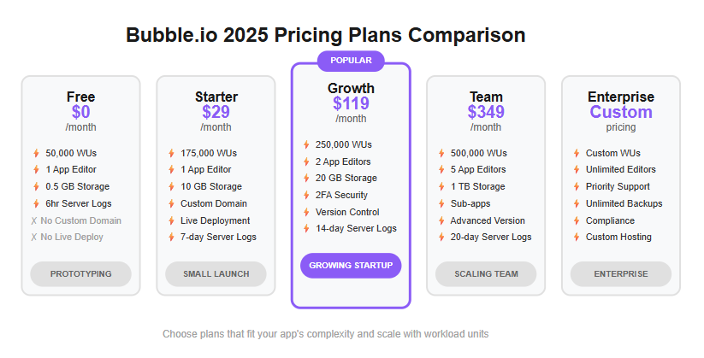Click the lightning icon next to 2FA Security
The width and height of the screenshot is (704, 358).
[306, 196]
